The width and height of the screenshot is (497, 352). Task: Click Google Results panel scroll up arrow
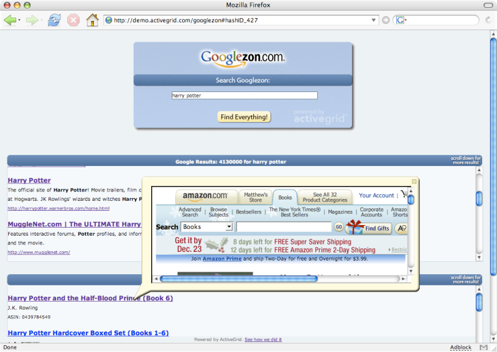[479, 170]
